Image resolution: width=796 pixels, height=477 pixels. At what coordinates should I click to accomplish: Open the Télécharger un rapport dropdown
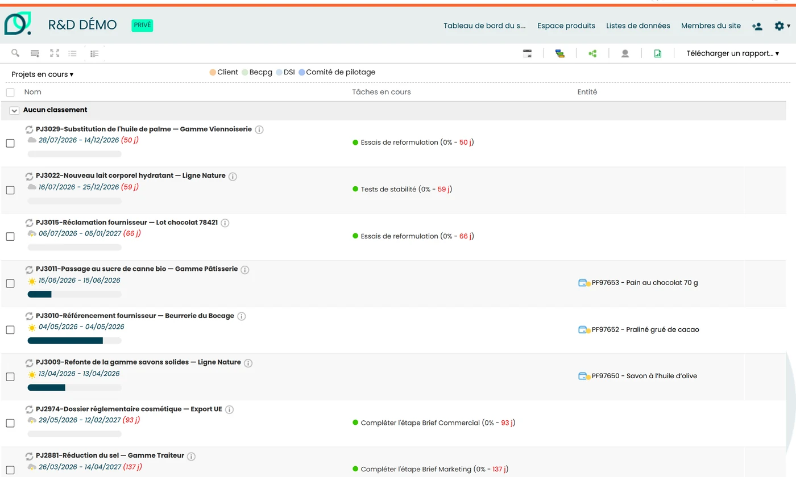tap(733, 53)
